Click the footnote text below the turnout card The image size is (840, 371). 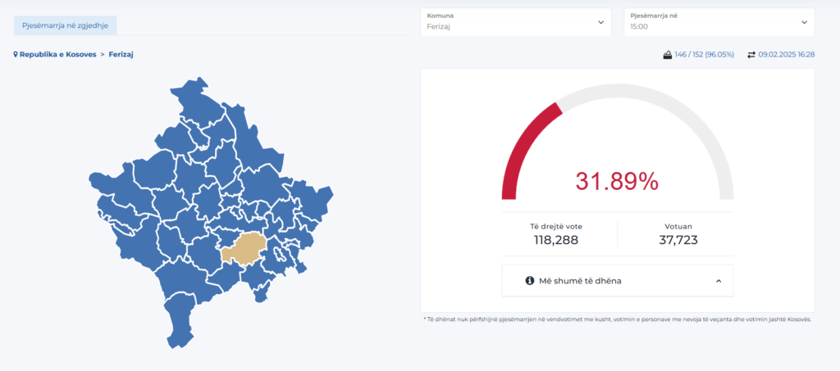click(617, 319)
